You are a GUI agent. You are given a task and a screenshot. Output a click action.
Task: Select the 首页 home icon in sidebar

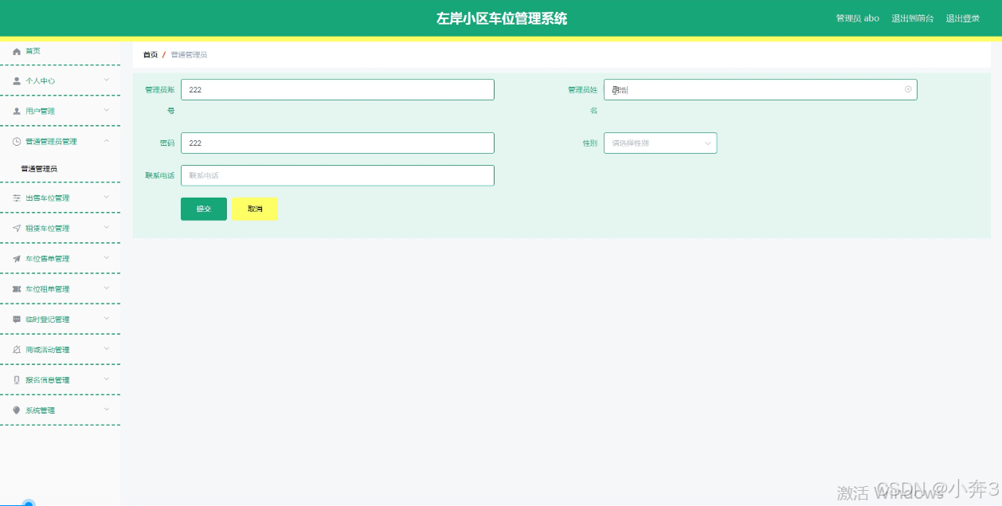[x=17, y=51]
